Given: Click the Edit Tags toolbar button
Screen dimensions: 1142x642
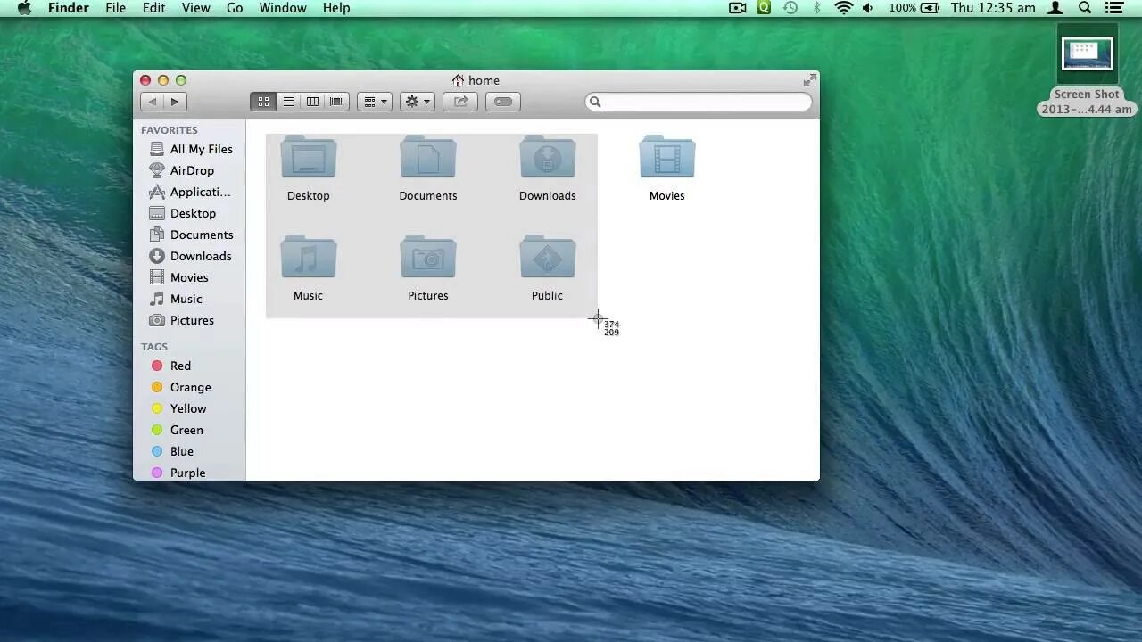Looking at the screenshot, I should (x=503, y=102).
